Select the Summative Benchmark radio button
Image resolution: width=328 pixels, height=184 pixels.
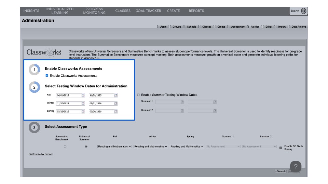[x=65, y=147]
